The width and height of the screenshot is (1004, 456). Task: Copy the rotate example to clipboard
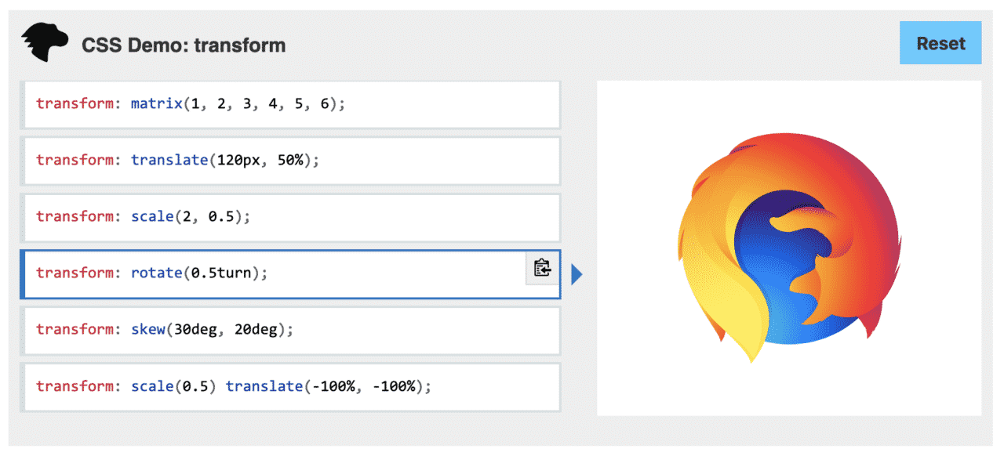click(x=542, y=268)
